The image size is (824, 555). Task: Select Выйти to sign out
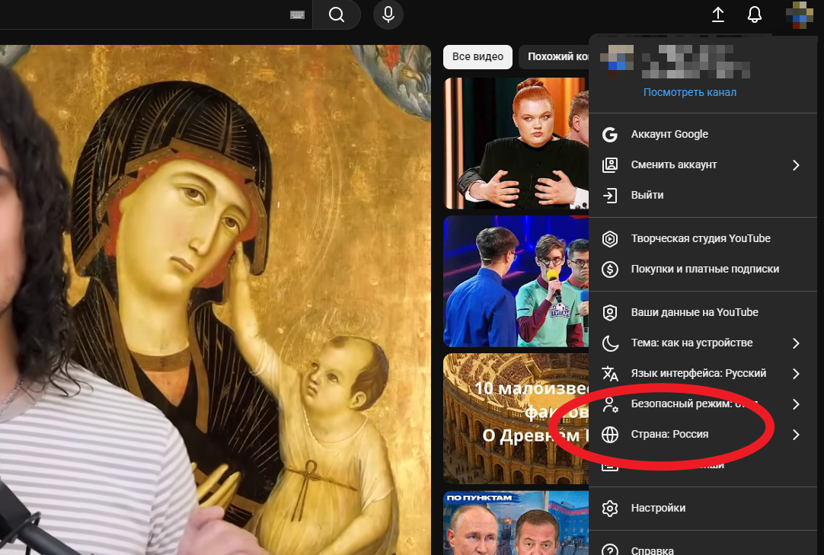pyautogui.click(x=703, y=196)
